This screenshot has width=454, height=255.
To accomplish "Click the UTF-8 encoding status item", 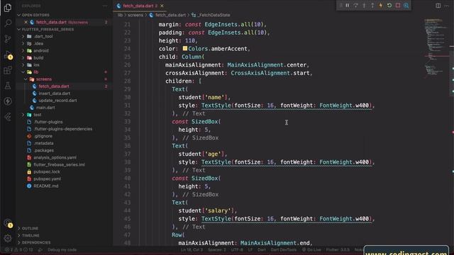I will click(x=237, y=250).
